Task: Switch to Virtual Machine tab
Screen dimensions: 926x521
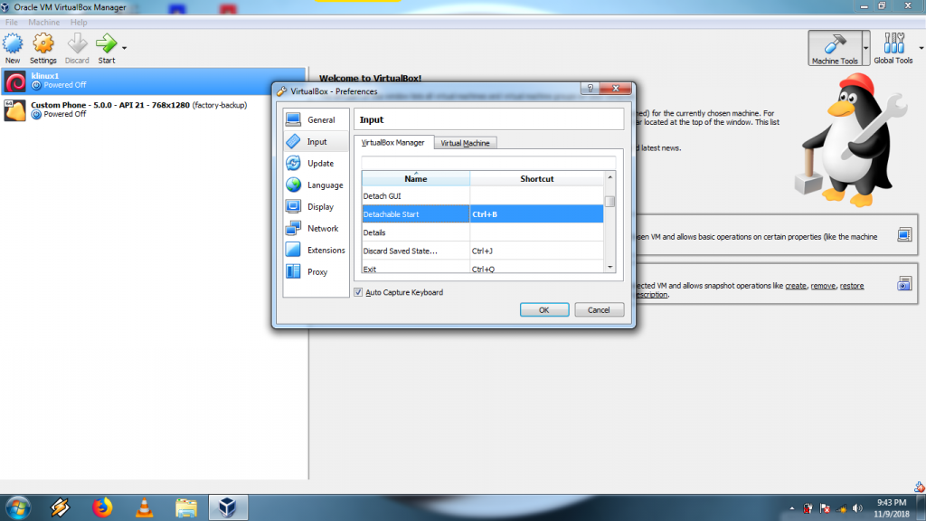Action: (x=465, y=143)
